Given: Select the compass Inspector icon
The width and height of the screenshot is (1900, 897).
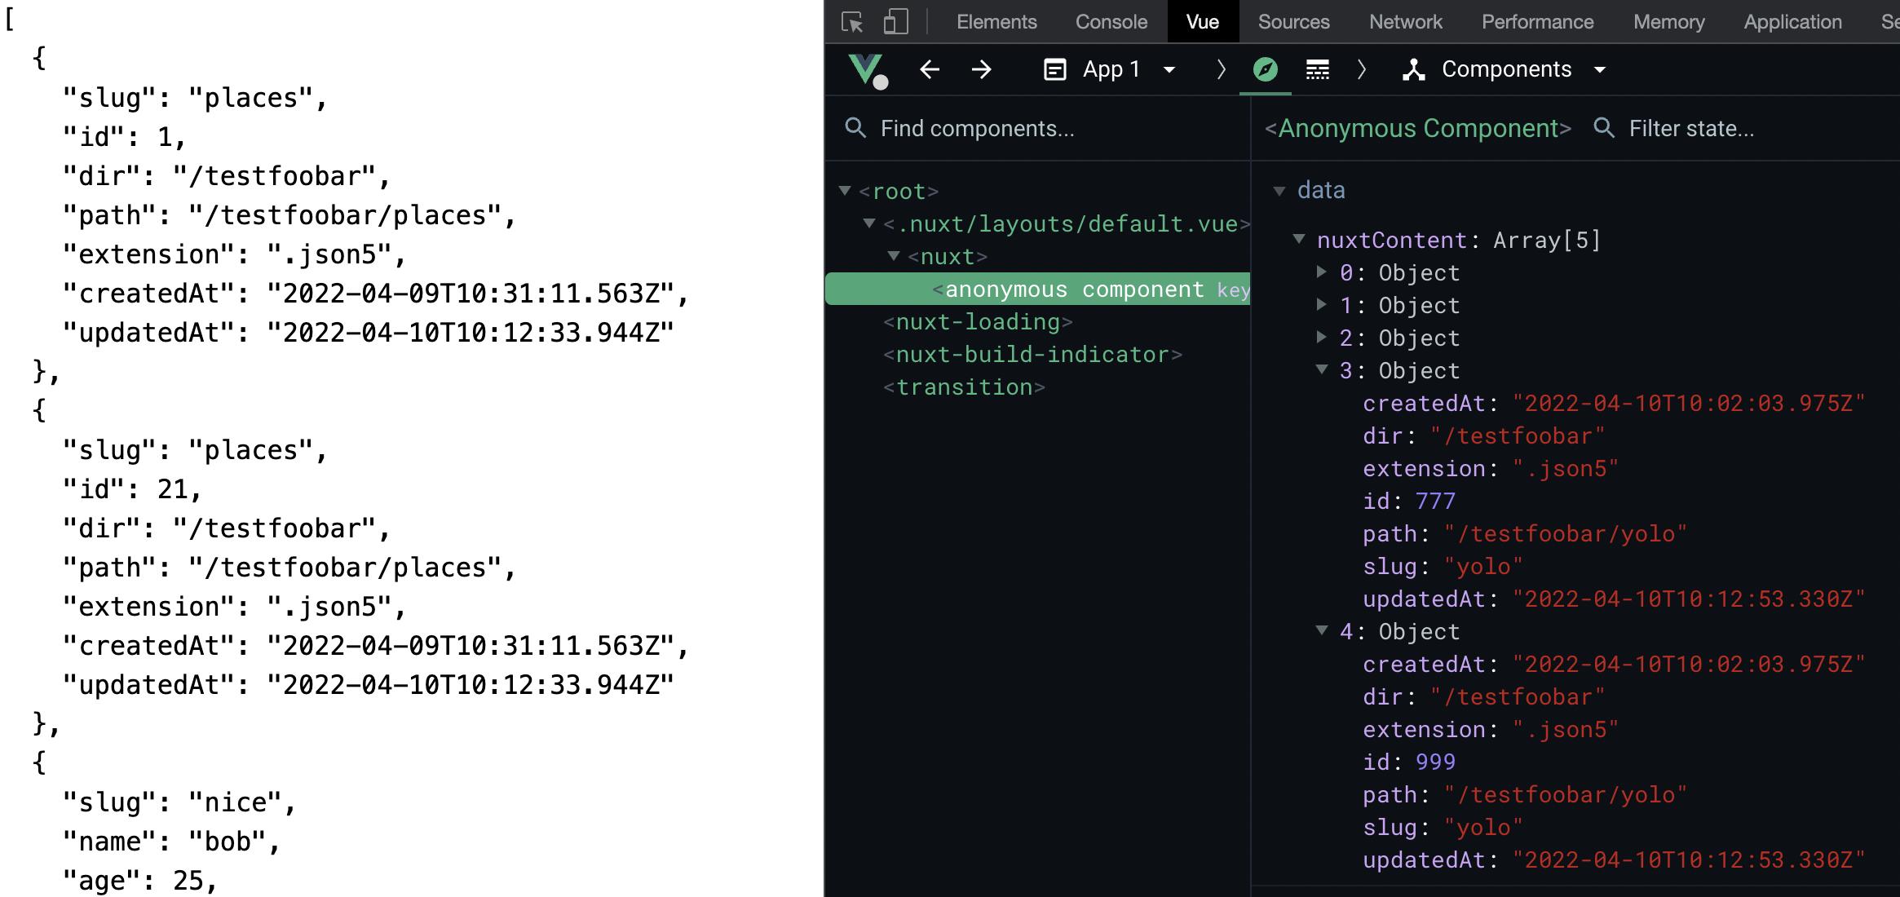Looking at the screenshot, I should click(1265, 70).
